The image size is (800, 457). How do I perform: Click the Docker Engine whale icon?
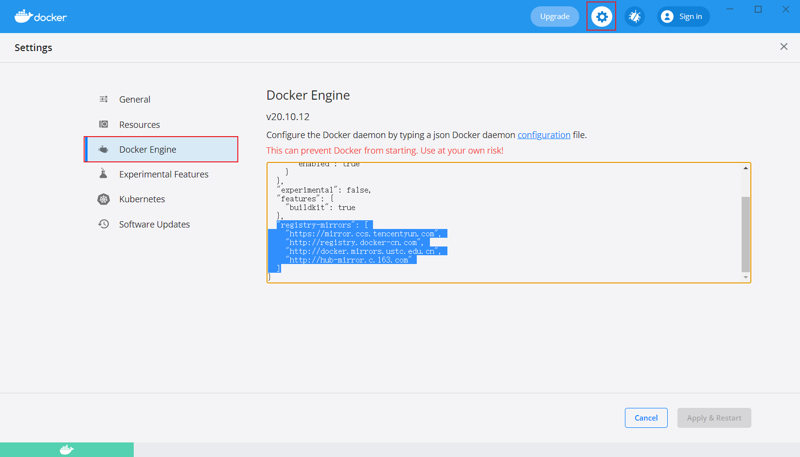pos(104,149)
